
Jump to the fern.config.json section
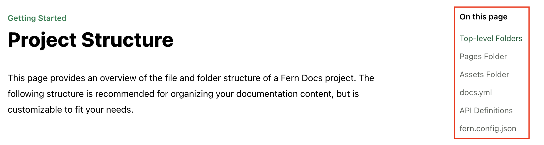[488, 129]
